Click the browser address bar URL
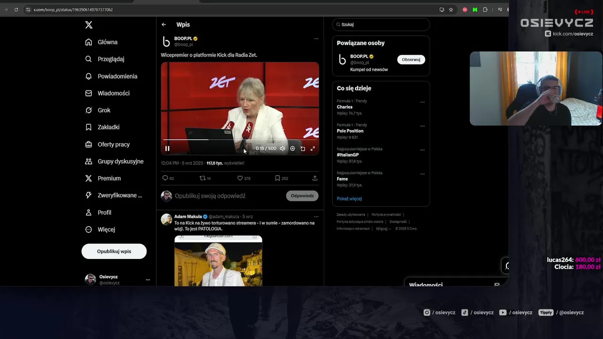 [x=73, y=9]
